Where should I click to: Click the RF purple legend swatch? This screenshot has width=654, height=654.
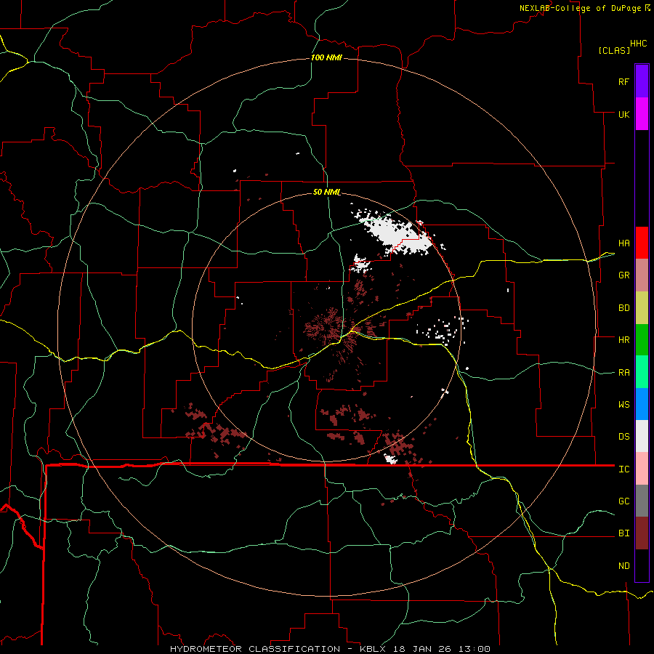point(642,81)
